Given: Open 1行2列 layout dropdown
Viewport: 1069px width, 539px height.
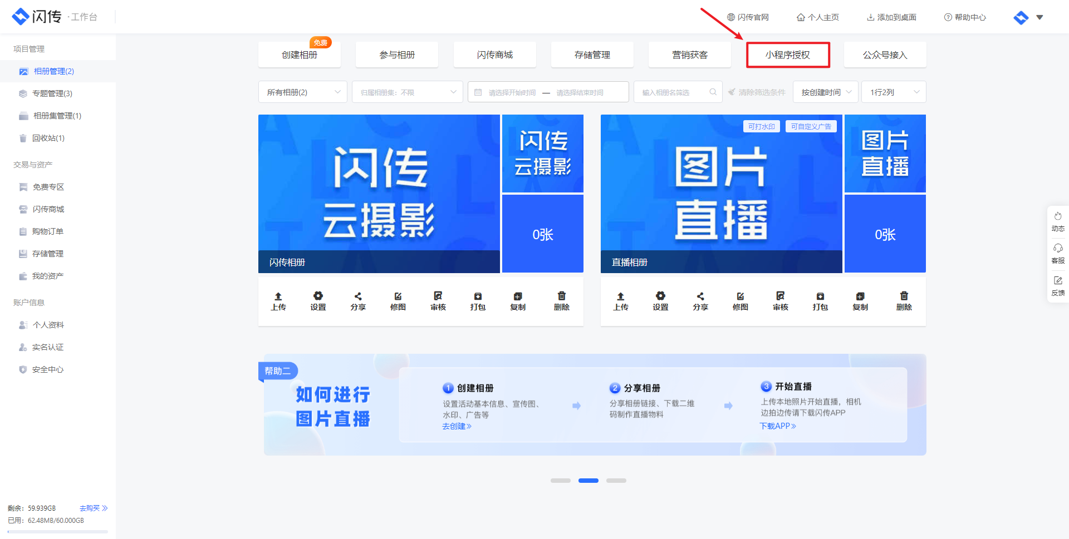Looking at the screenshot, I should coord(894,92).
